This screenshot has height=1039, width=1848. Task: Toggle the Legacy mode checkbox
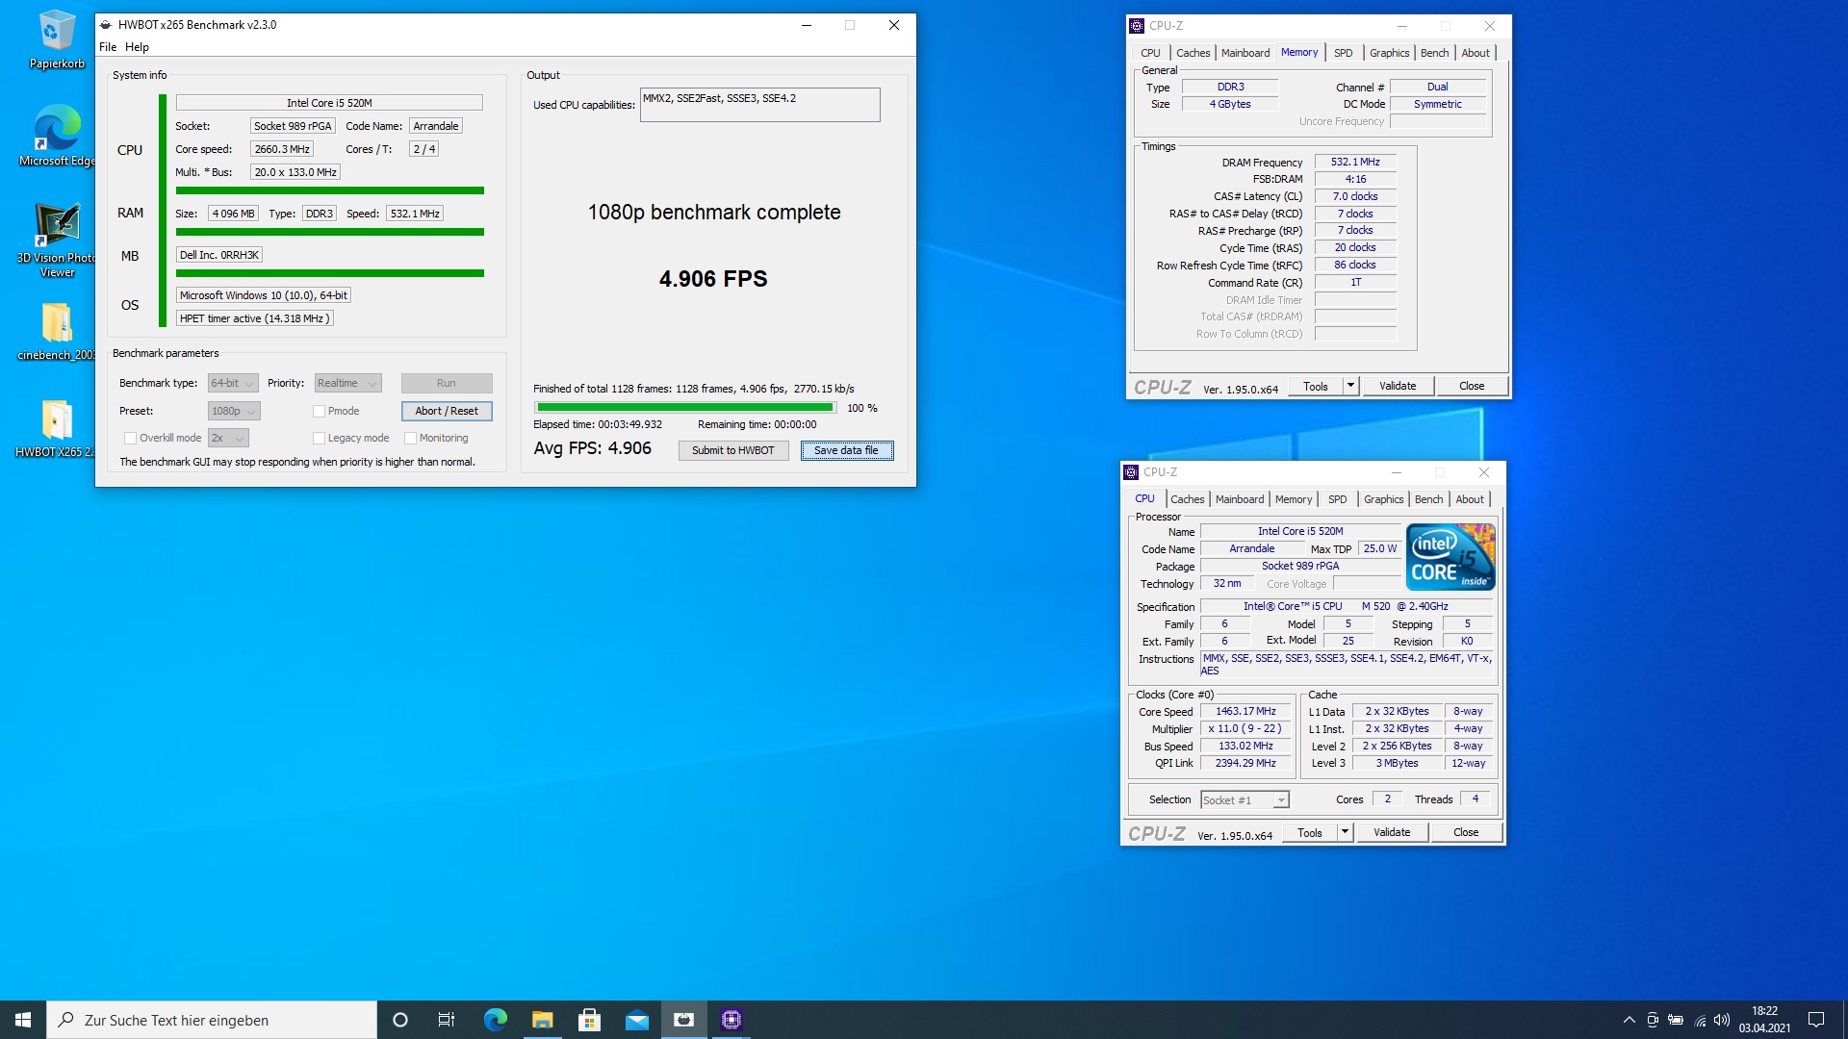click(319, 439)
